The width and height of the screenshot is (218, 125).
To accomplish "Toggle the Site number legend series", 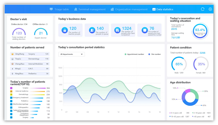I will tap(154, 54).
